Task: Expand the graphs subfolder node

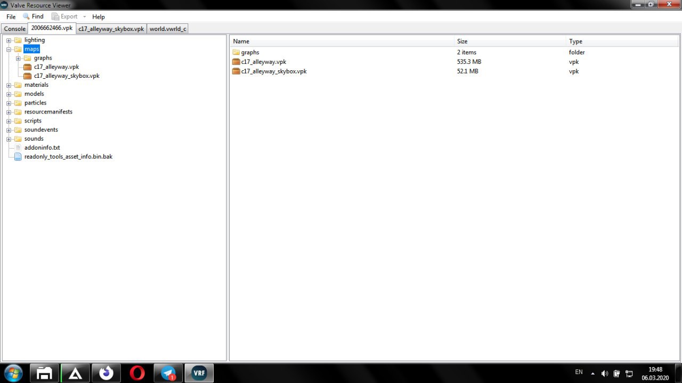Action: click(19, 59)
